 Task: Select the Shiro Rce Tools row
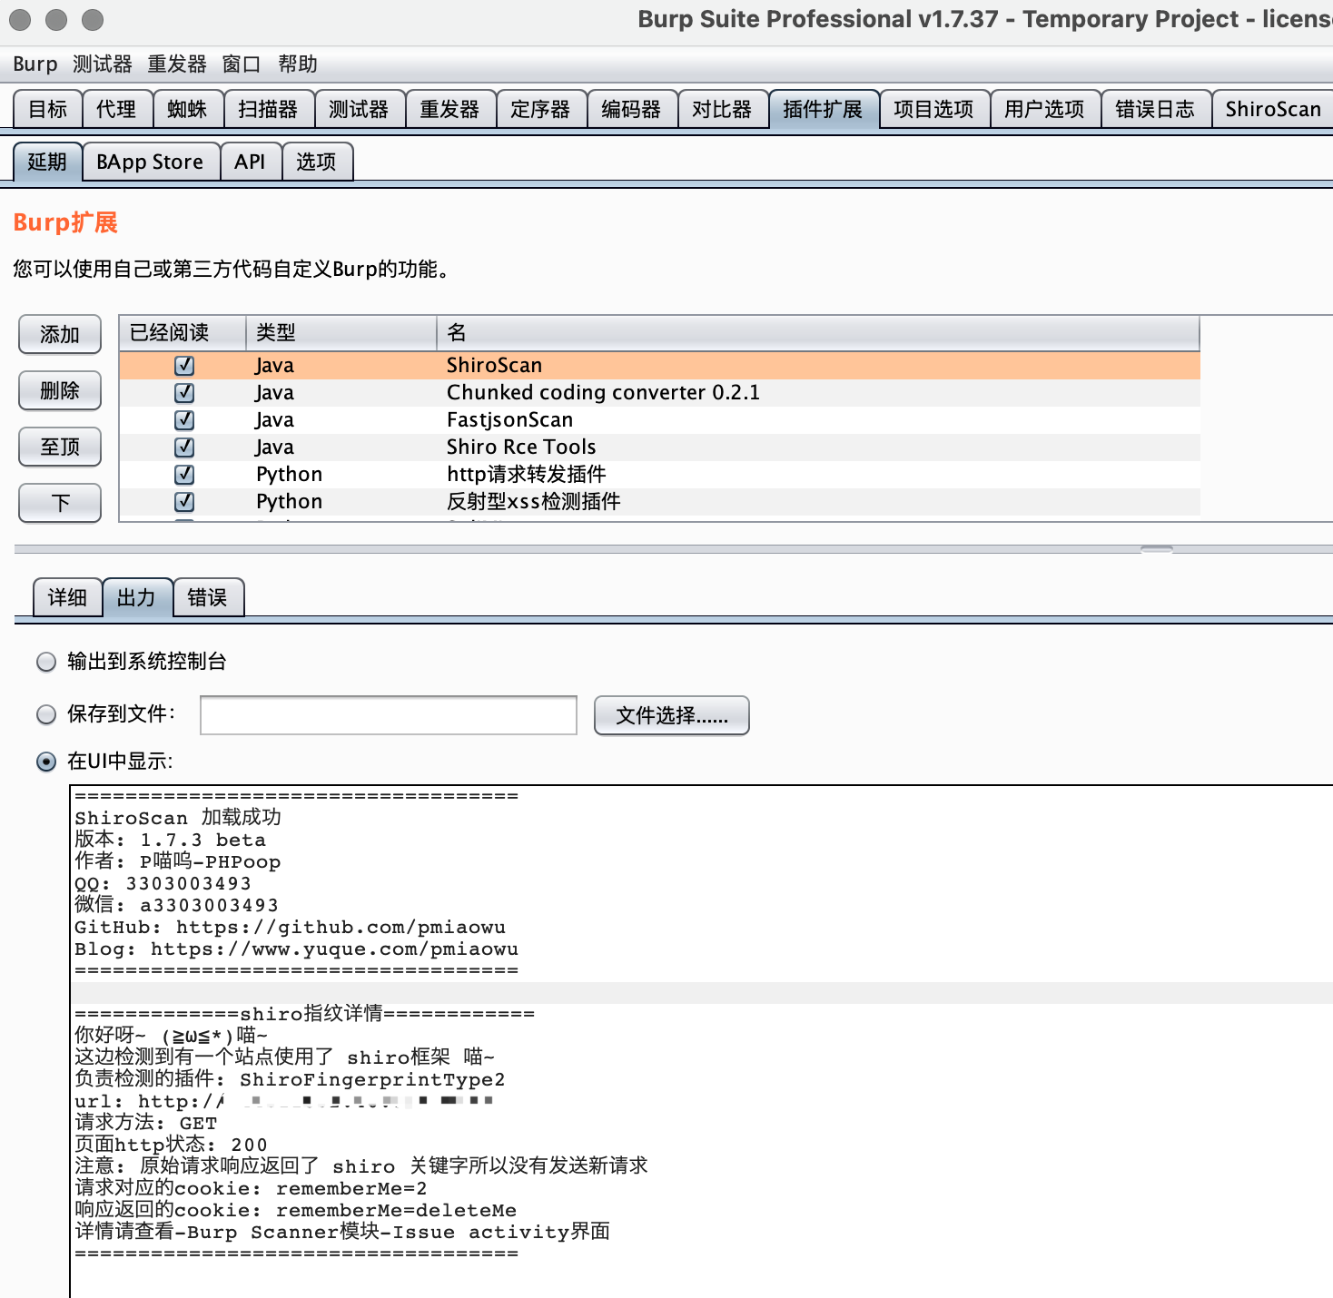659,447
